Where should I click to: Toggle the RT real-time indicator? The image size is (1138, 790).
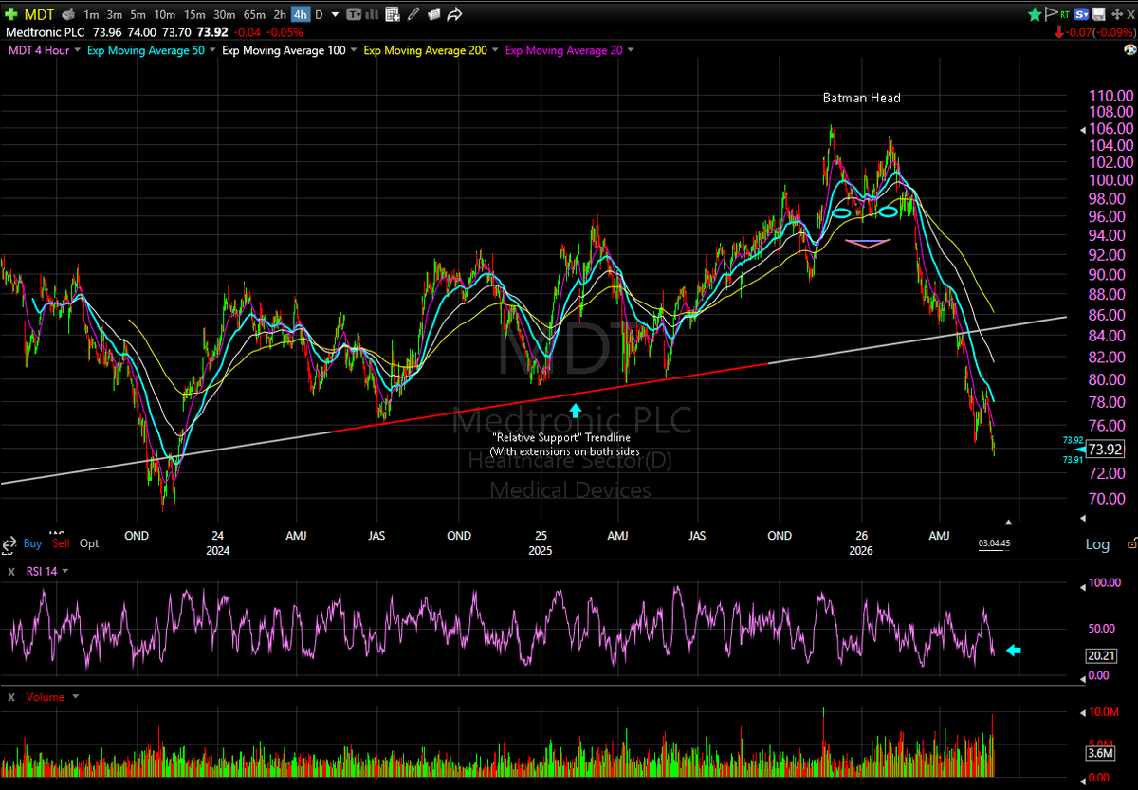[1065, 14]
